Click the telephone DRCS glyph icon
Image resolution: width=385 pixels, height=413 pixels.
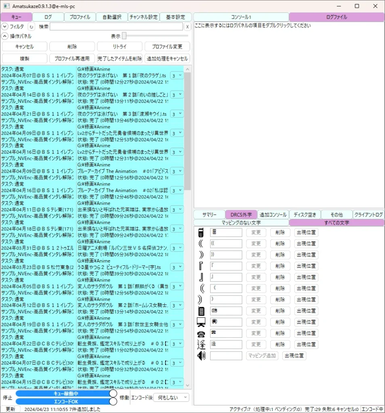(201, 334)
